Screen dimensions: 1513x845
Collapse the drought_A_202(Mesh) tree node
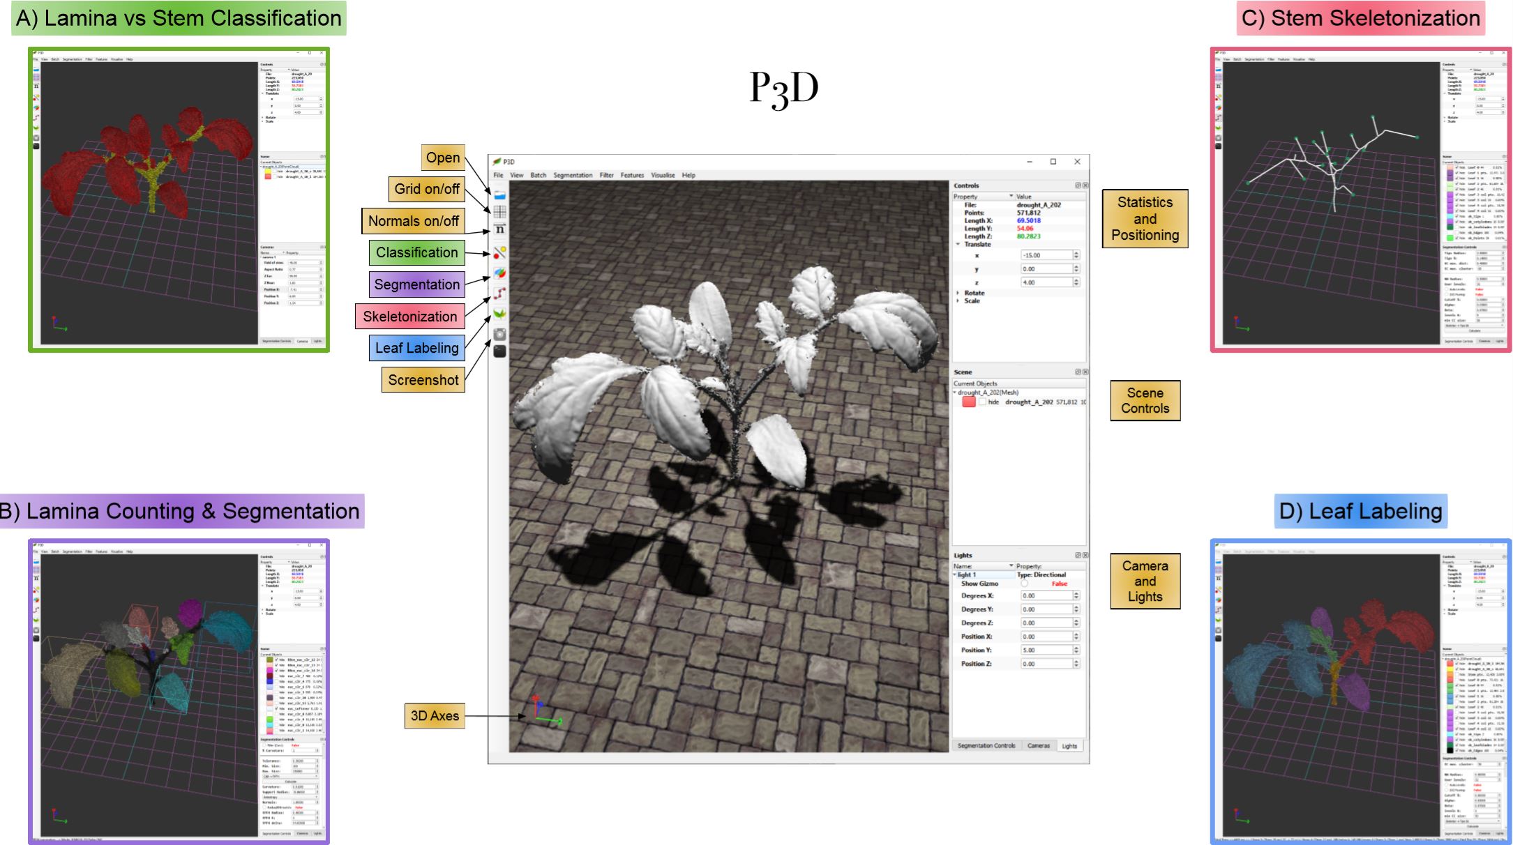click(x=955, y=393)
